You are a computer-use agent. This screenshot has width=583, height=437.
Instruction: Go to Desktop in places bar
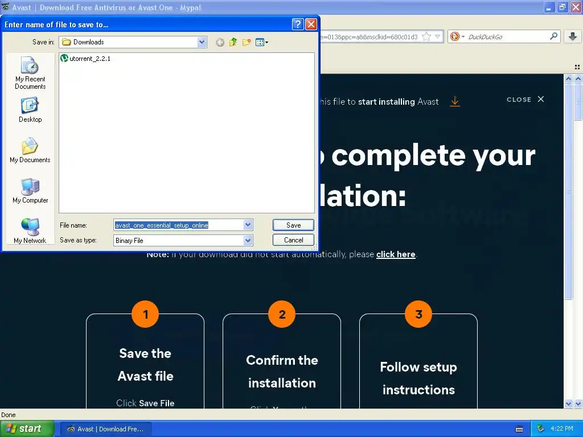point(30,110)
